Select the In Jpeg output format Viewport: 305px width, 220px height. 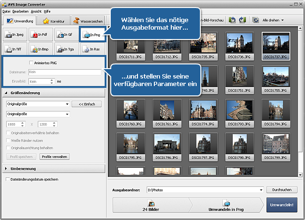(x=15, y=35)
